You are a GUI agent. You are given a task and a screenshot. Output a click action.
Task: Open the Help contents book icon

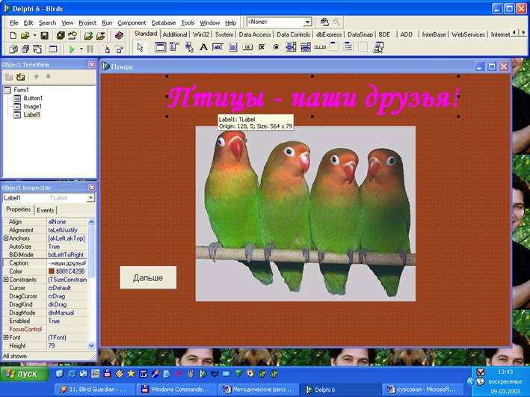119,35
